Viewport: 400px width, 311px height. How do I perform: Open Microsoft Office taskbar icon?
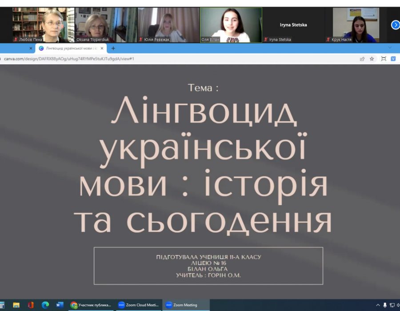click(31, 305)
